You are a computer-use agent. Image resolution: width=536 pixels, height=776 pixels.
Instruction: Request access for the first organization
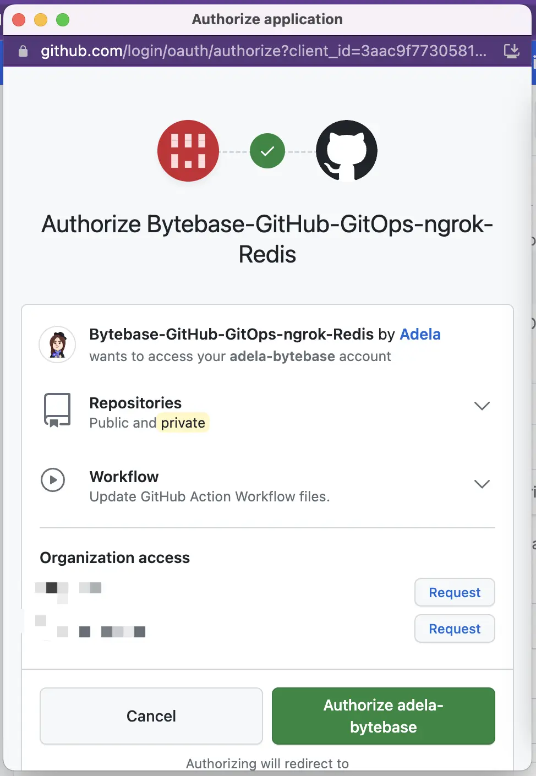click(455, 592)
